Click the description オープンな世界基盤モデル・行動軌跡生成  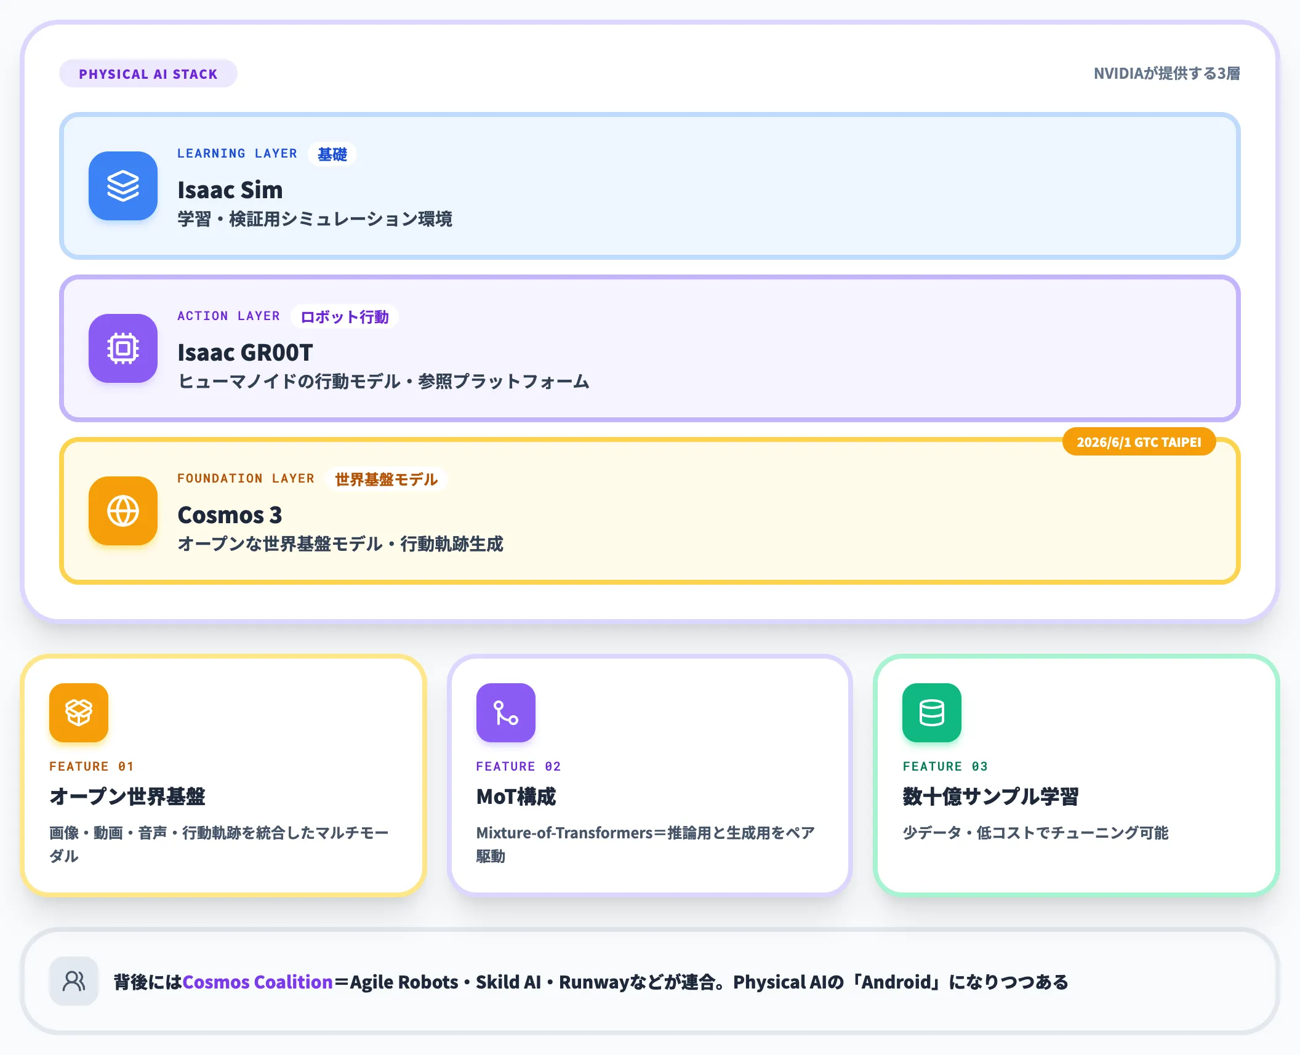pos(340,544)
